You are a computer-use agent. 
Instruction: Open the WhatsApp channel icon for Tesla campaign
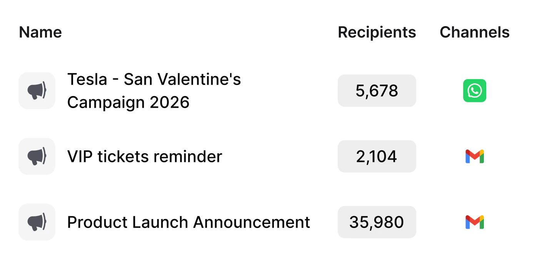(x=474, y=91)
